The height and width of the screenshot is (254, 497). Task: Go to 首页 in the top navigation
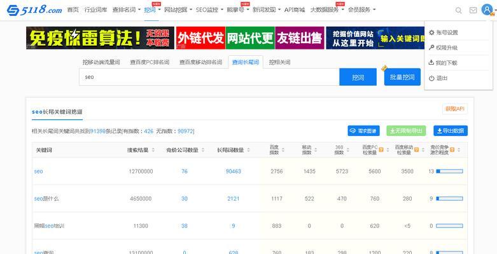pyautogui.click(x=73, y=10)
